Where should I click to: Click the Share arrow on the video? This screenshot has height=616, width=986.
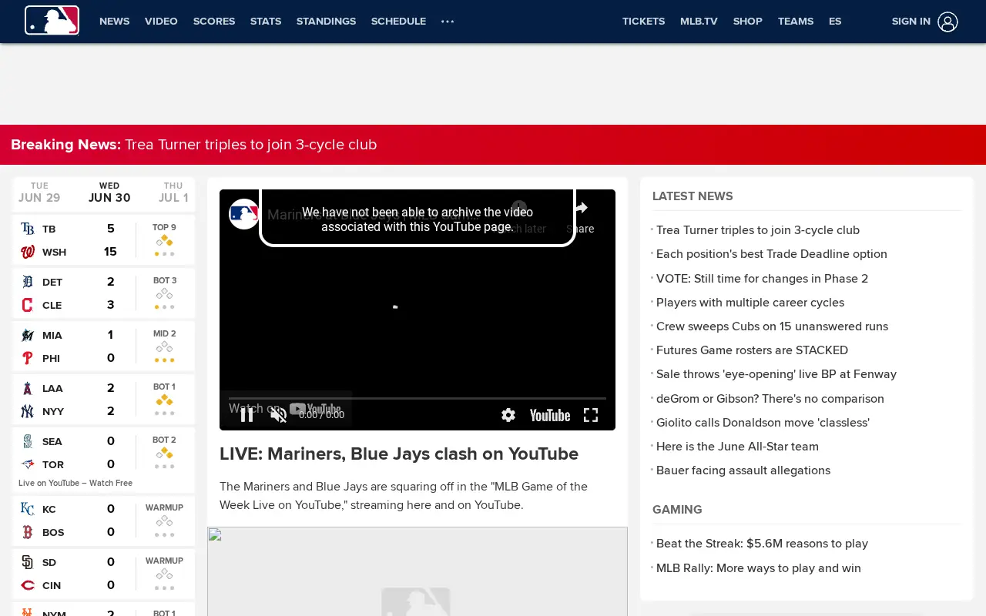tap(580, 209)
